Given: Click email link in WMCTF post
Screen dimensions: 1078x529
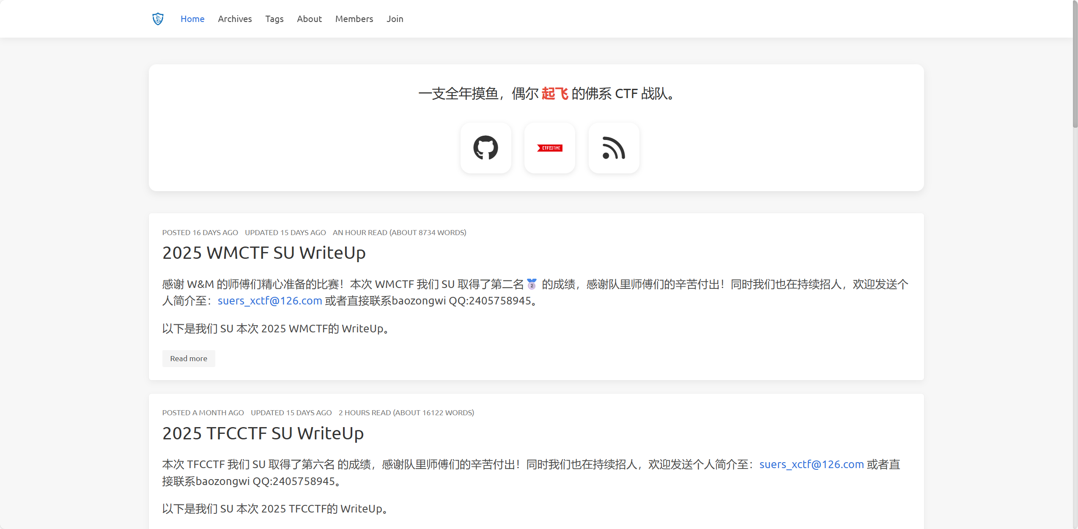Looking at the screenshot, I should [270, 301].
